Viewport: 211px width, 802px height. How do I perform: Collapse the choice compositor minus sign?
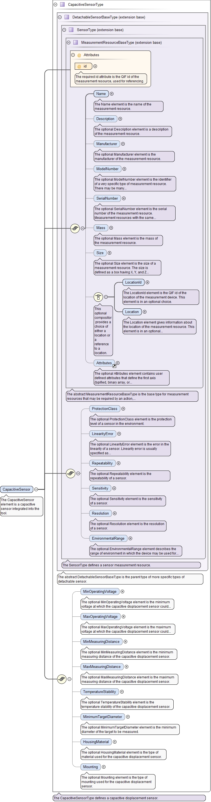pos(106,297)
